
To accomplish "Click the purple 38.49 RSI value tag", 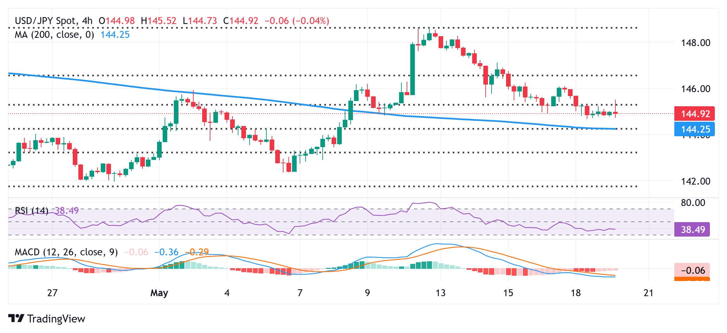I will click(x=692, y=229).
